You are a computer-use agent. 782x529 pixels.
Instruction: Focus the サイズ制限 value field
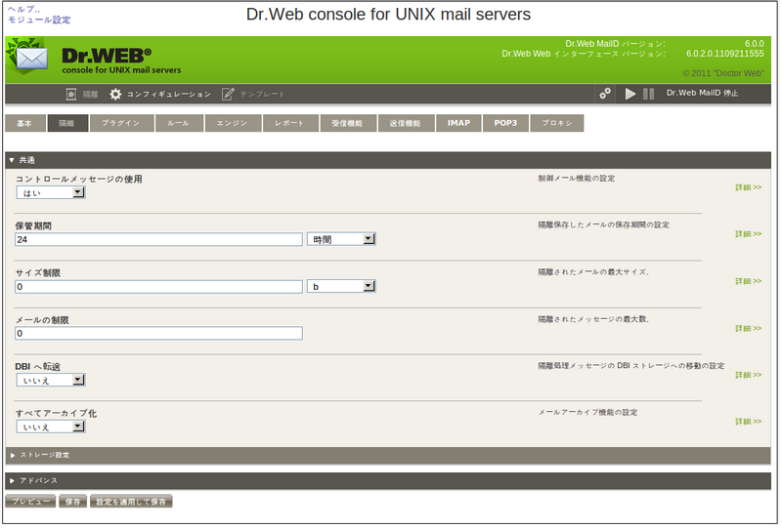pyautogui.click(x=158, y=286)
